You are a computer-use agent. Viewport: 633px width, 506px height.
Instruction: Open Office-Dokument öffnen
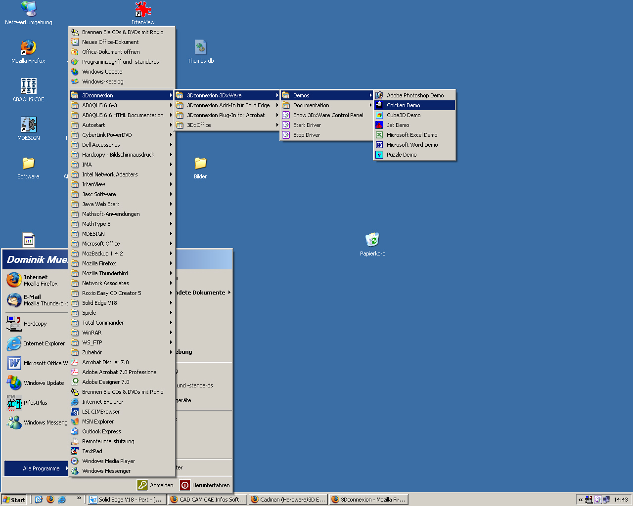(122, 52)
